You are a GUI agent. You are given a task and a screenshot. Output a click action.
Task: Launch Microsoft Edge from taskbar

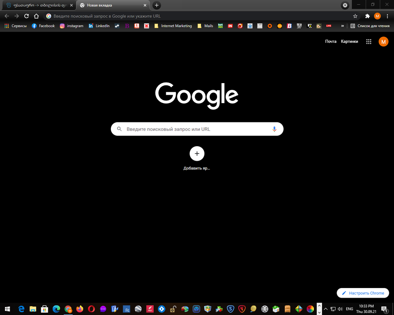[x=56, y=309]
